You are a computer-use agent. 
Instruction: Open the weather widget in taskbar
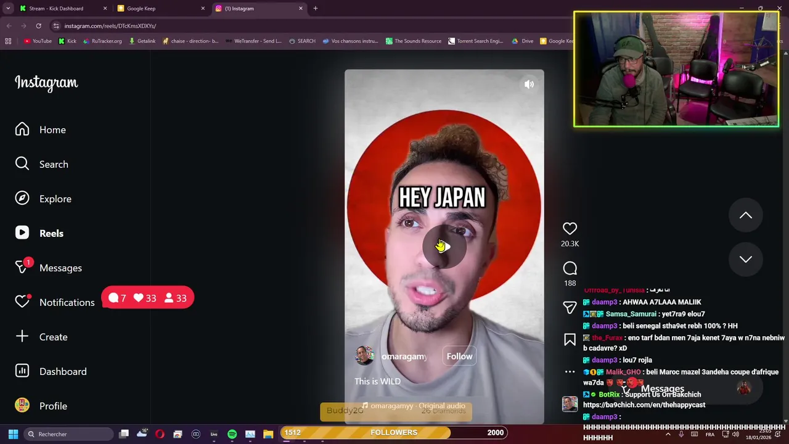142,434
